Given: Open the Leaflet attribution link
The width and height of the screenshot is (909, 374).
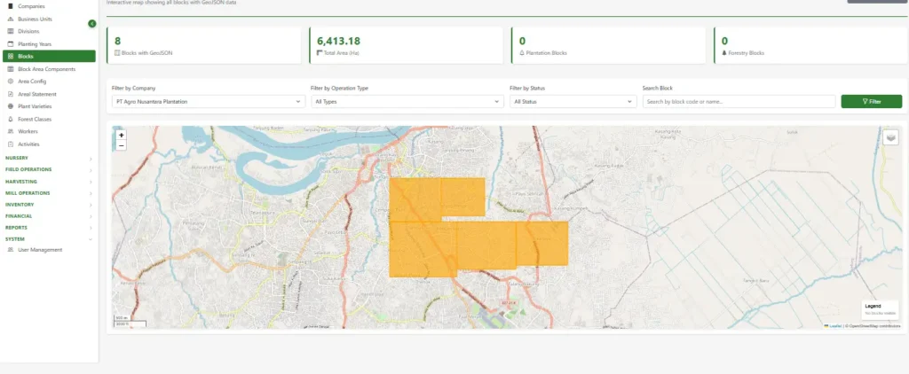Looking at the screenshot, I should pyautogui.click(x=834, y=326).
